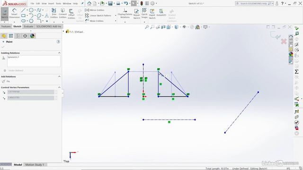303x170 pixels.
Task: Click the Quick Snaps tool
Action: 144,13
